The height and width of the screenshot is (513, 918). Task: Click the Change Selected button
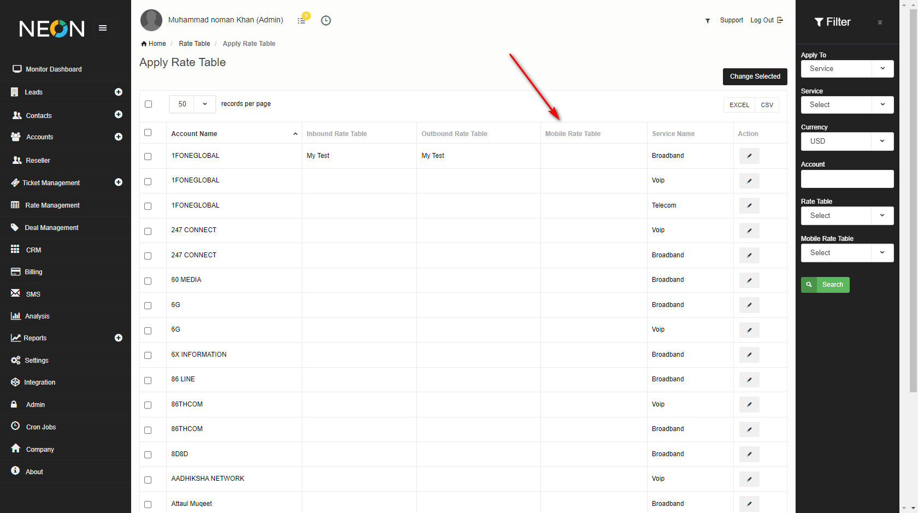[755, 76]
